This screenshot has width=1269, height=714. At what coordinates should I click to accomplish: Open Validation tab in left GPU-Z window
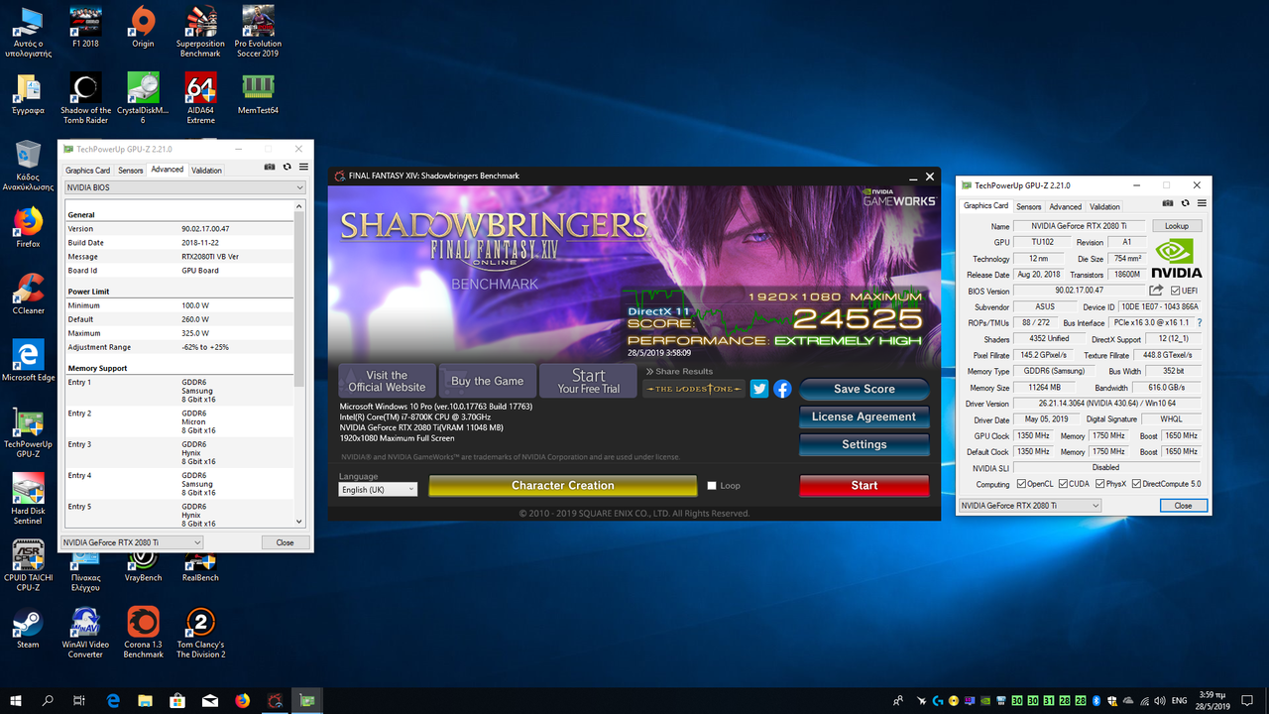pos(206,170)
